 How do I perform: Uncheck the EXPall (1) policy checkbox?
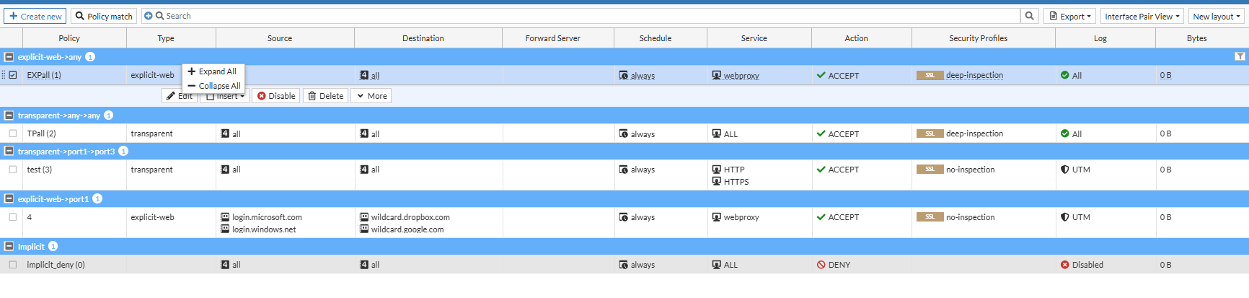[x=13, y=75]
